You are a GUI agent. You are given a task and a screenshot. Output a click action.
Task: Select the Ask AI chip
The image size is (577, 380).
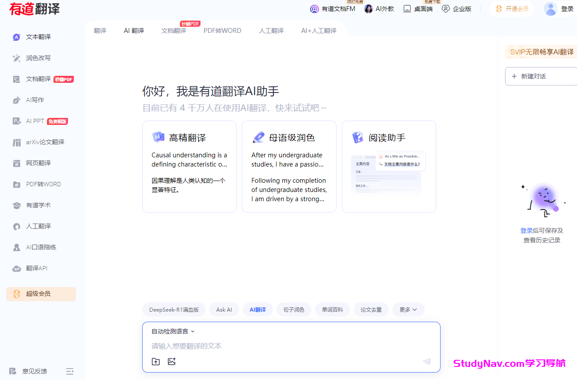coord(224,309)
